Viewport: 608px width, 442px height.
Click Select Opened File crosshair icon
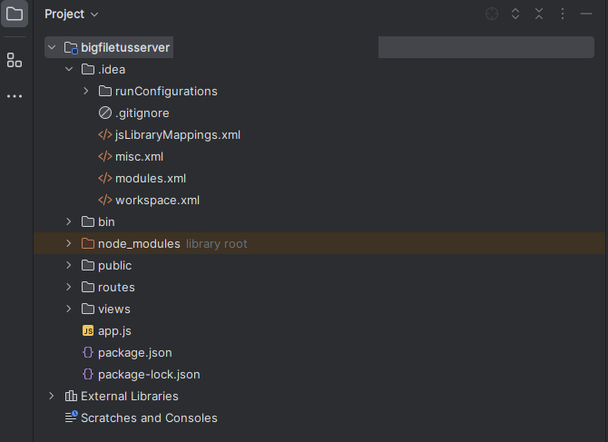coord(492,14)
